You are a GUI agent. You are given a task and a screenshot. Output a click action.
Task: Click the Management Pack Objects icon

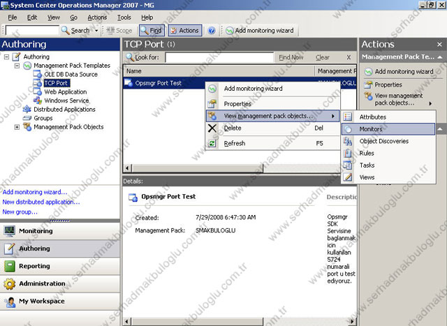(x=27, y=126)
